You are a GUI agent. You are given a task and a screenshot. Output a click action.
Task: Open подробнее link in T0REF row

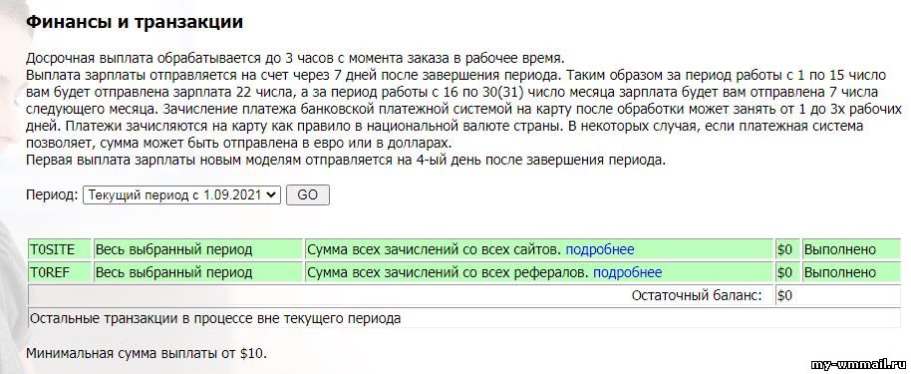[x=628, y=273]
